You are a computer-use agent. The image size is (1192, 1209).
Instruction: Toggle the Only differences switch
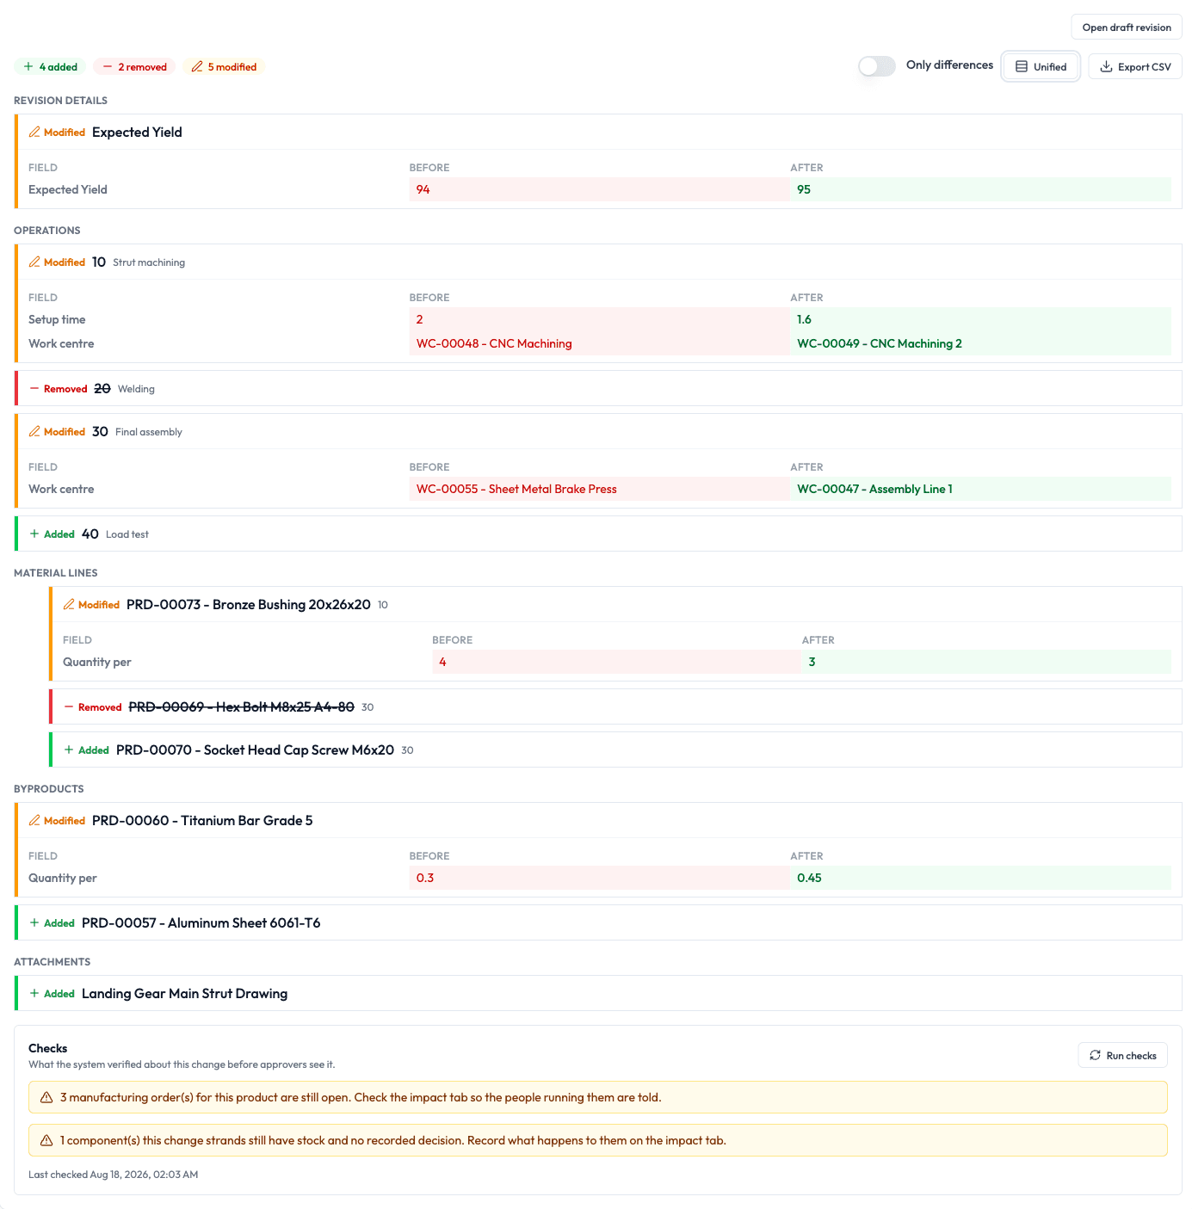(x=877, y=66)
